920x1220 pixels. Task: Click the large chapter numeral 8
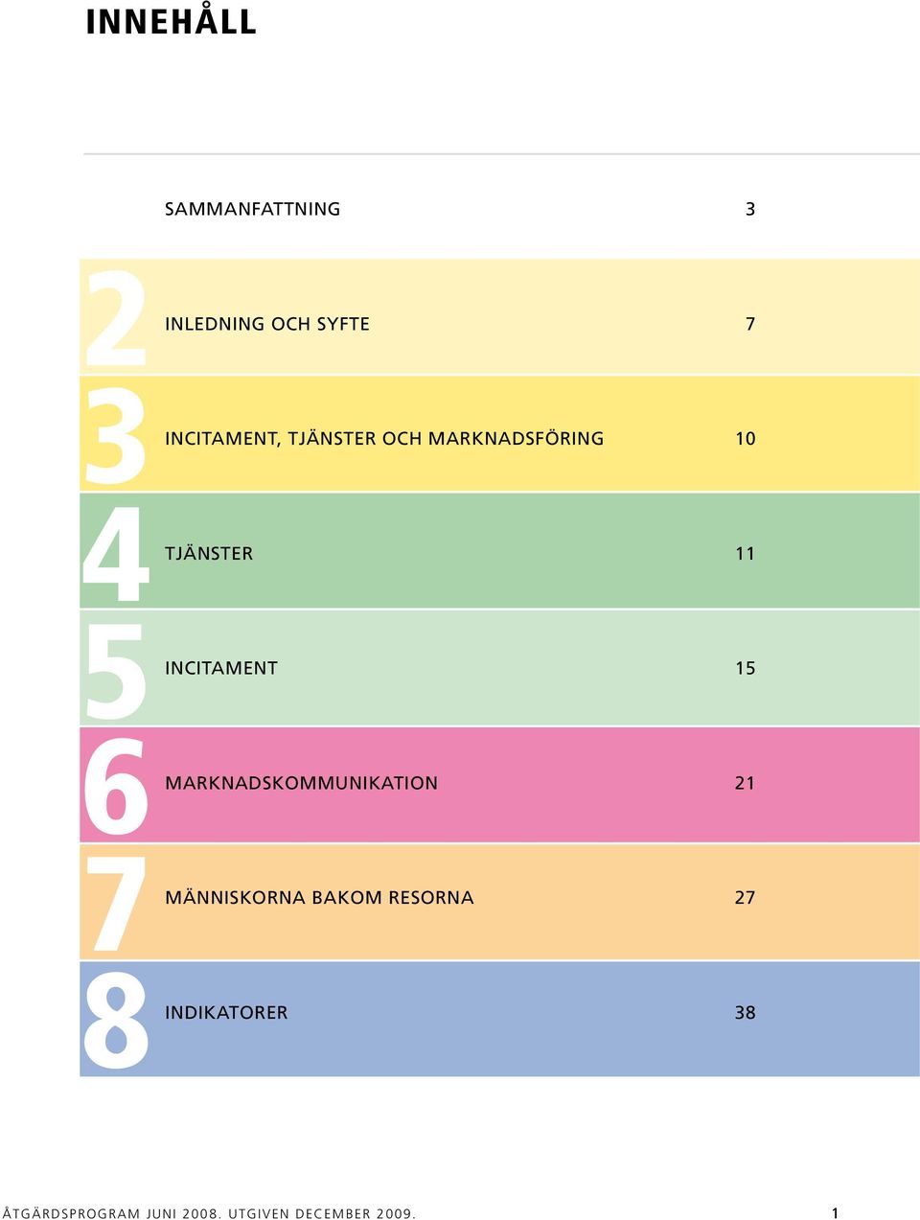tap(115, 1021)
